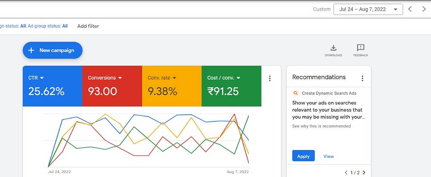Open scorecard three-dot options menu
This screenshot has width=431, height=177.
pyautogui.click(x=270, y=78)
